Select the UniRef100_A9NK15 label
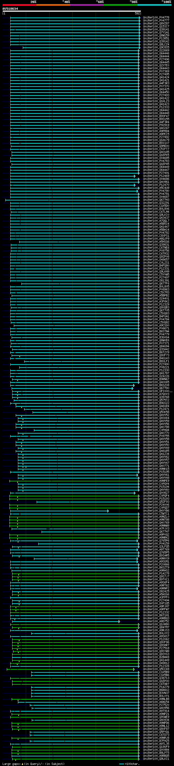The height and width of the screenshot is (766, 174). (x=156, y=469)
